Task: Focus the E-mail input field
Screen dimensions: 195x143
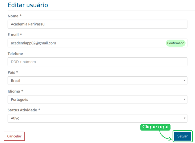Action: [x=97, y=43]
